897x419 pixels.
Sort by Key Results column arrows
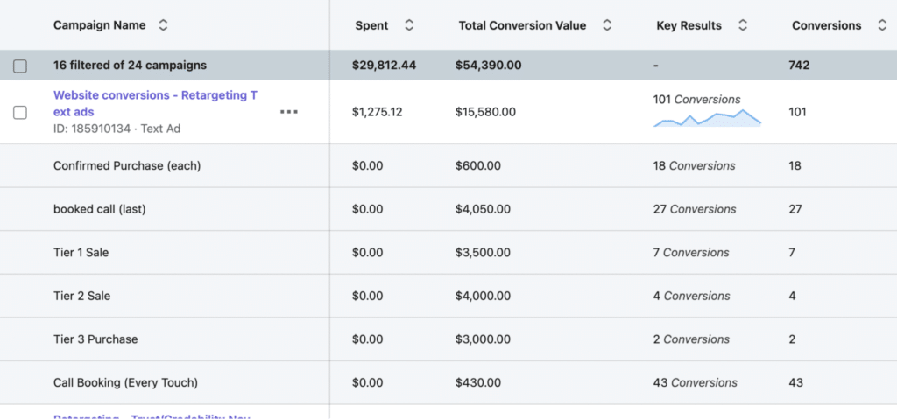(x=743, y=25)
